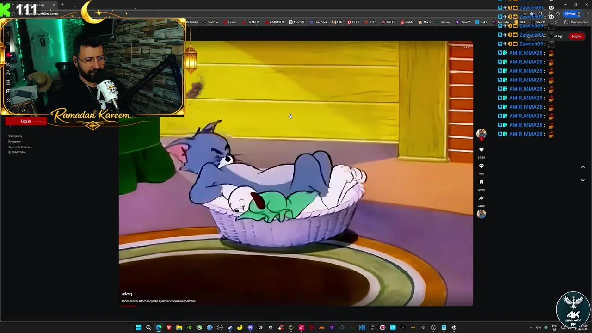This screenshot has height=333, width=592.
Task: Switch to Microsoft Edge in taskbar
Action: coord(159,327)
